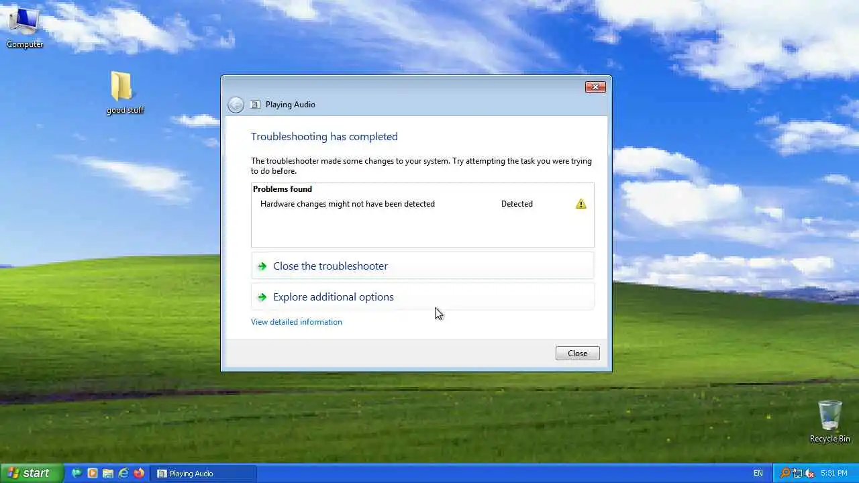This screenshot has height=483, width=859.
Task: Click the muted volume tray icon
Action: 809,473
